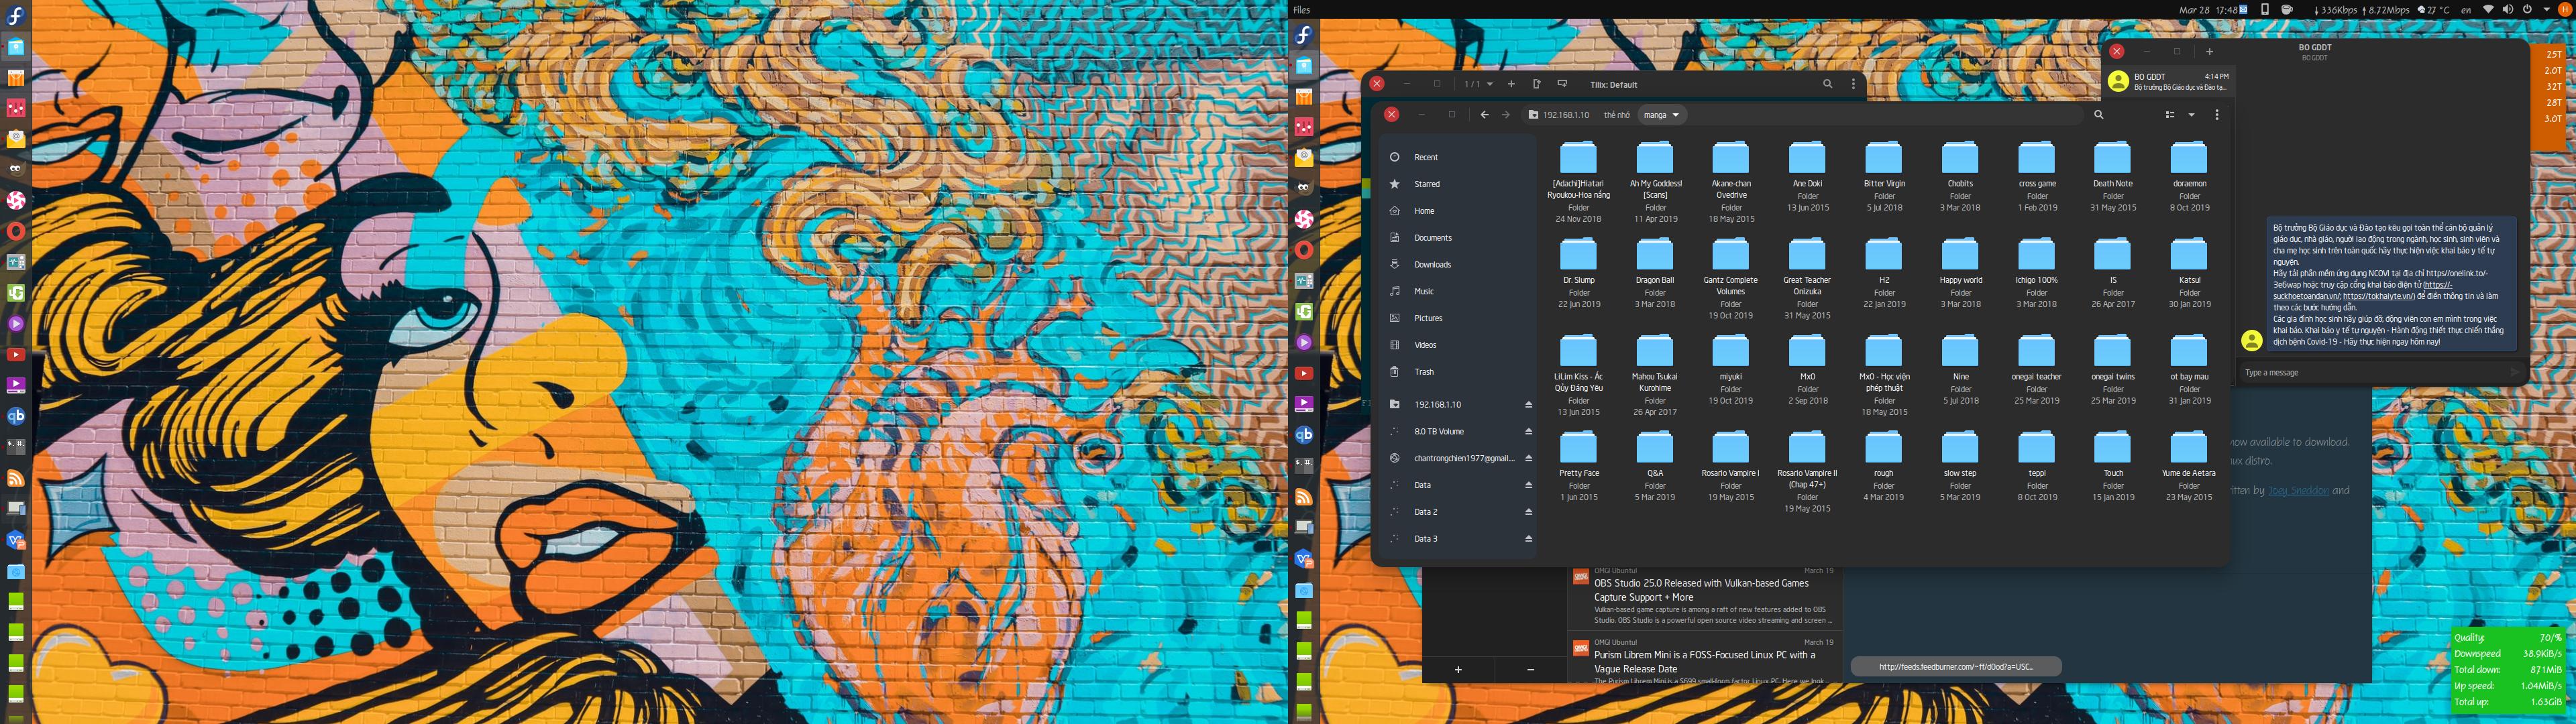
Task: Add terminal right in Tilix
Action: click(x=1537, y=84)
